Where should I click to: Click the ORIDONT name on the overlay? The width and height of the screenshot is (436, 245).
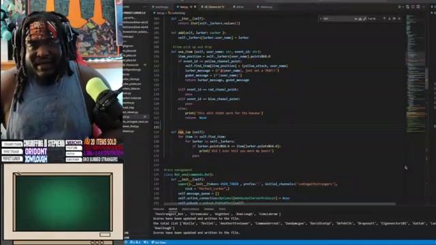[x=36, y=152]
